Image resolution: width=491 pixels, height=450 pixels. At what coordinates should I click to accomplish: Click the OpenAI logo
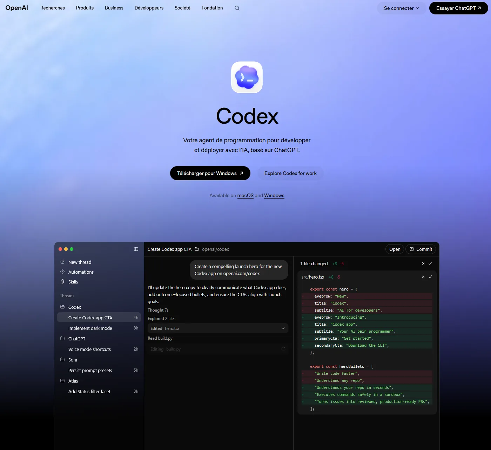pyautogui.click(x=16, y=8)
